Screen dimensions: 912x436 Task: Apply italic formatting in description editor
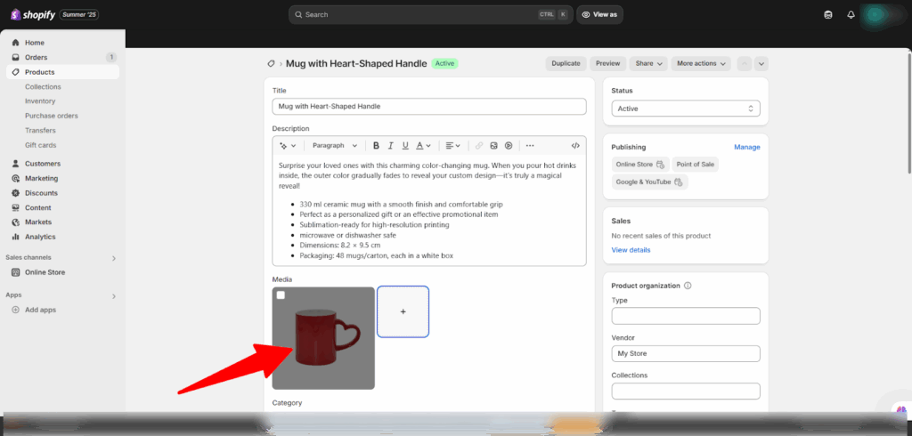391,146
